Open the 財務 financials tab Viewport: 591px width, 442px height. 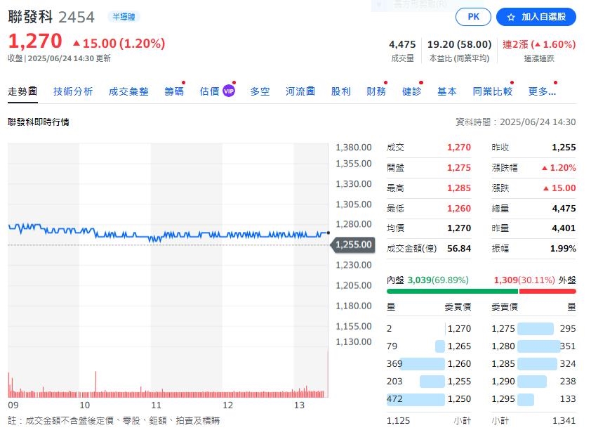[377, 91]
